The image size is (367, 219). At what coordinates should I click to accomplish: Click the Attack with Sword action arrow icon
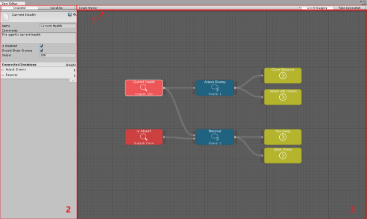[283, 97]
